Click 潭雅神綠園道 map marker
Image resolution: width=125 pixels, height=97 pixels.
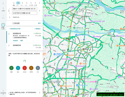click(x=70, y=59)
